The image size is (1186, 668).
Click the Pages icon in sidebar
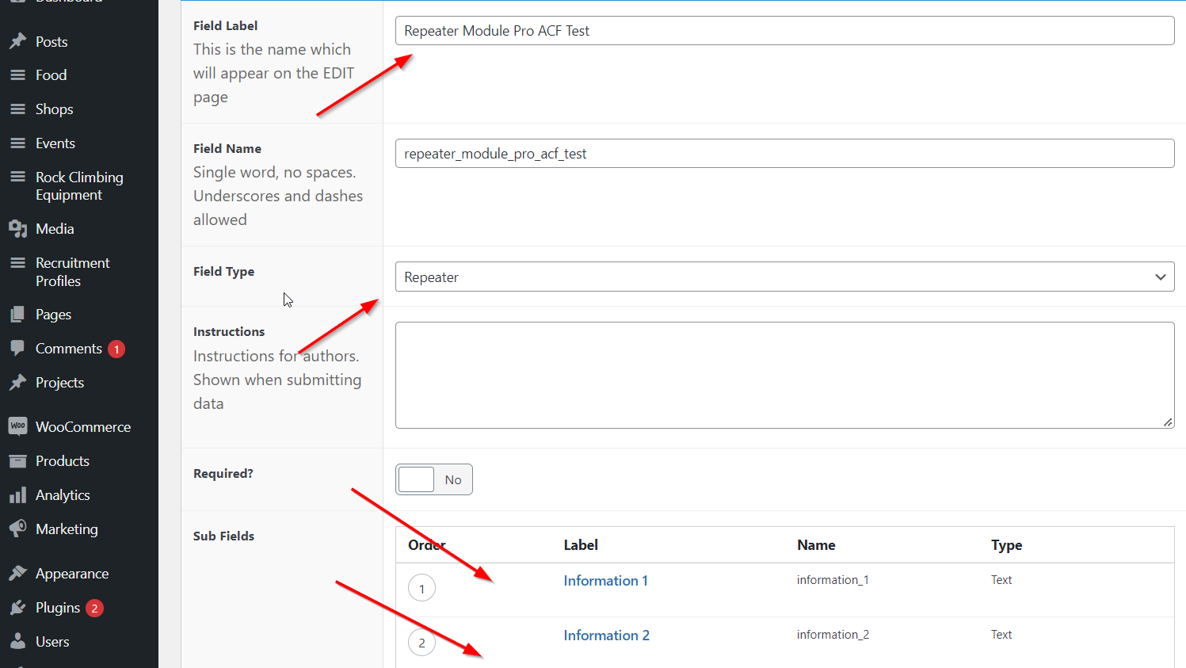coord(17,315)
